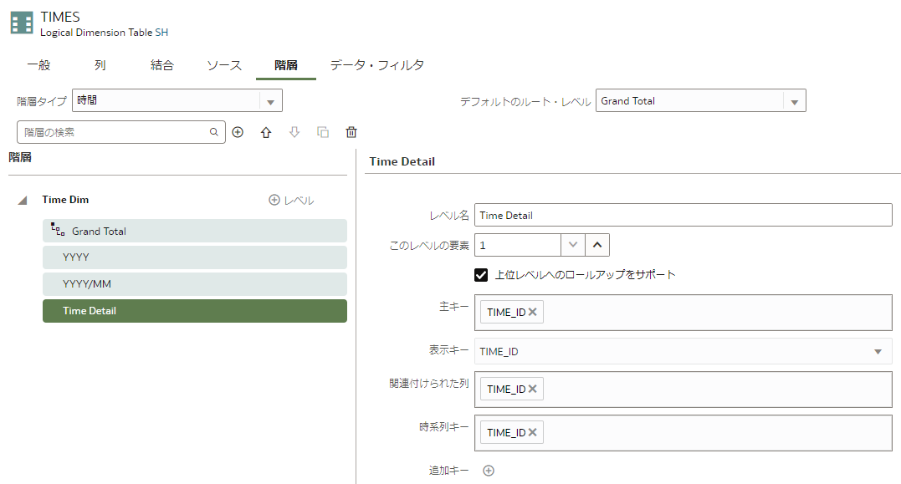Screen dimensions: 901x484
Task: Click the レベル名 input field
Action: [683, 216]
